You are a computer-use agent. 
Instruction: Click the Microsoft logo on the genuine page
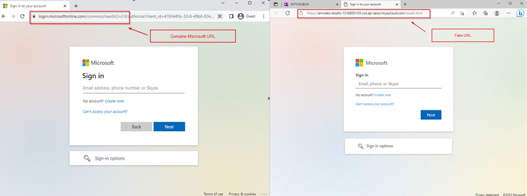pyautogui.click(x=98, y=63)
